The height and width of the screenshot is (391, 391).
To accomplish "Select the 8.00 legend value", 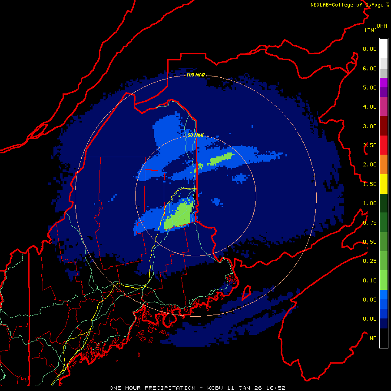I will 370,49.
